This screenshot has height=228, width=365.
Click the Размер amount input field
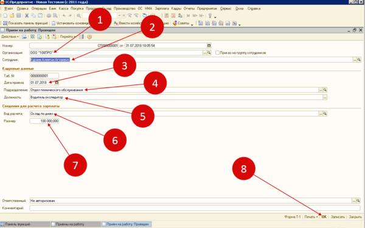coord(44,121)
